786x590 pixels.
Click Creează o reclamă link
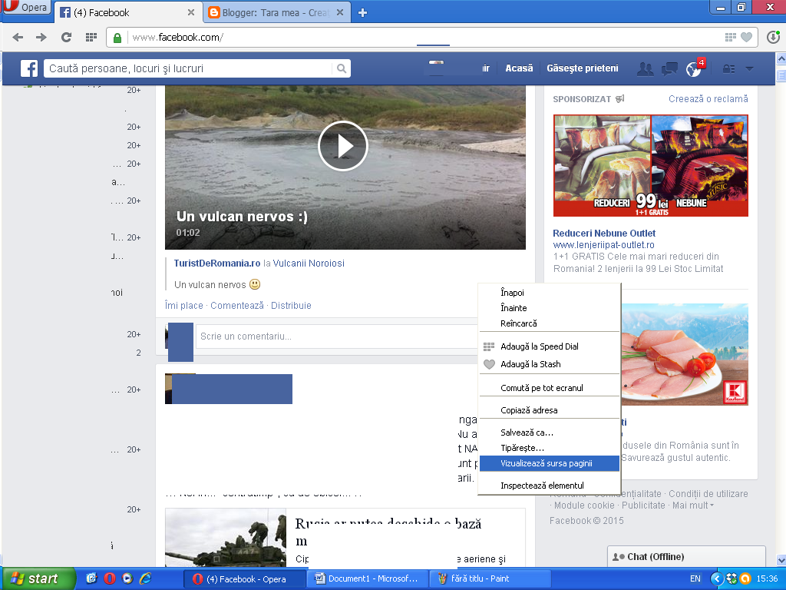[x=708, y=99]
